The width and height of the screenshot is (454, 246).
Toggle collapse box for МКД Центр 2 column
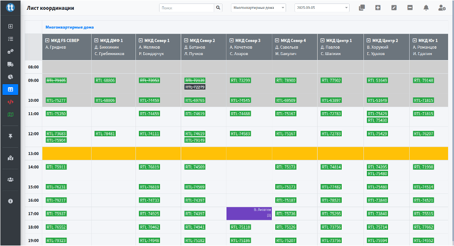click(369, 40)
